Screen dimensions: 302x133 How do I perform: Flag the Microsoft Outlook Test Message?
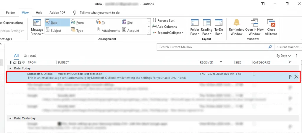[290, 77]
